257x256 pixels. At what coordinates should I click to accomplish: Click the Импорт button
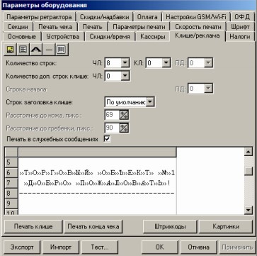click(61, 247)
